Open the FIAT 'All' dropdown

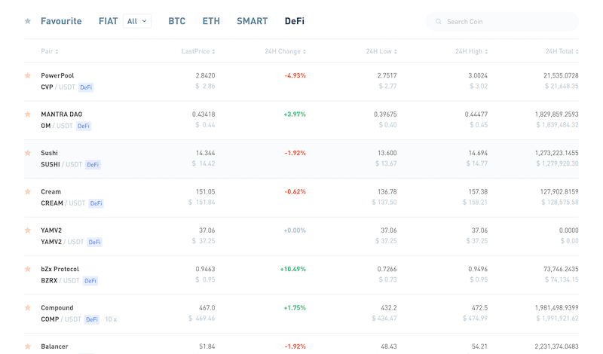point(137,21)
